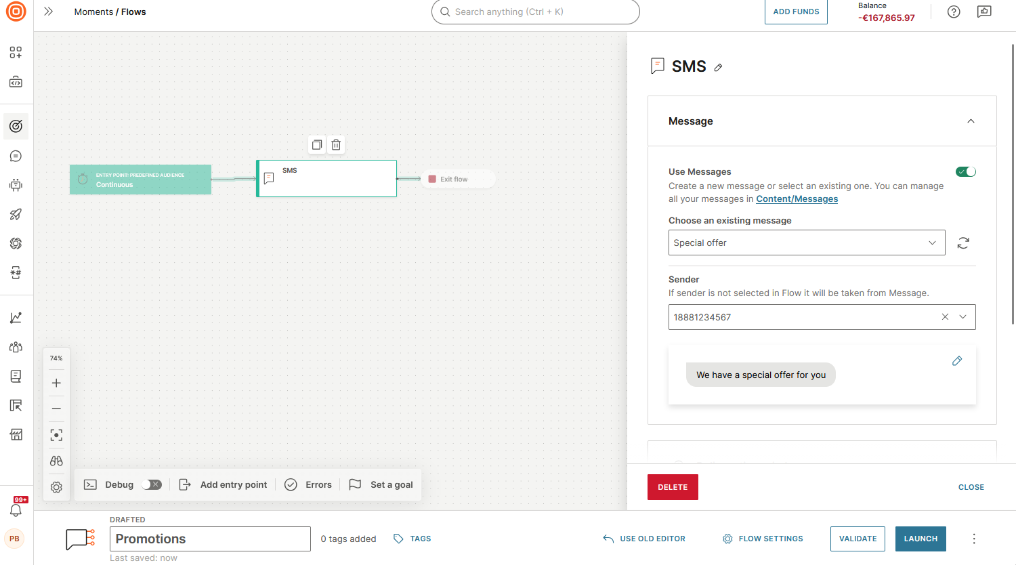The image size is (1016, 565).
Task: Launch the Promotions flow
Action: click(920, 539)
